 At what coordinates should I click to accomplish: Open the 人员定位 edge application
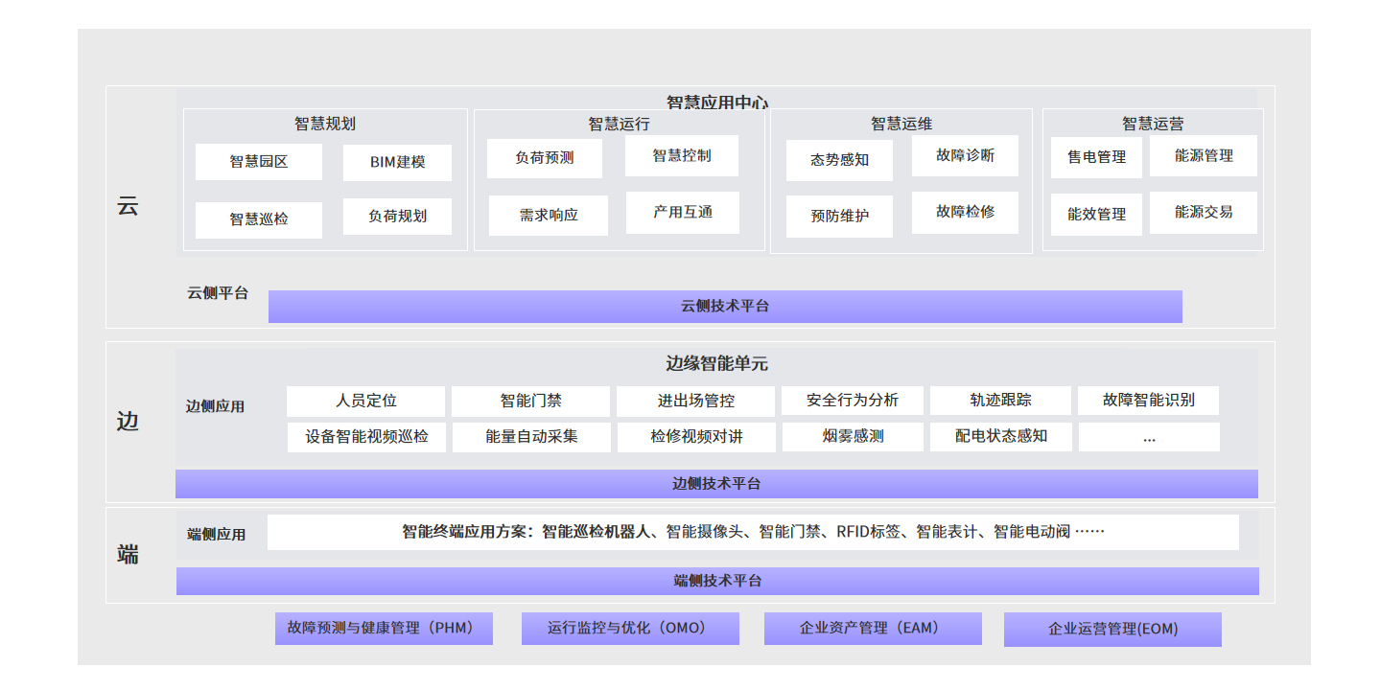[x=365, y=401]
